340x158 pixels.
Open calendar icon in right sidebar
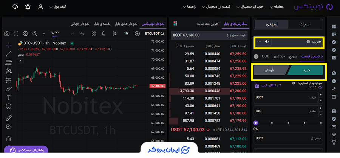pyautogui.click(x=334, y=96)
